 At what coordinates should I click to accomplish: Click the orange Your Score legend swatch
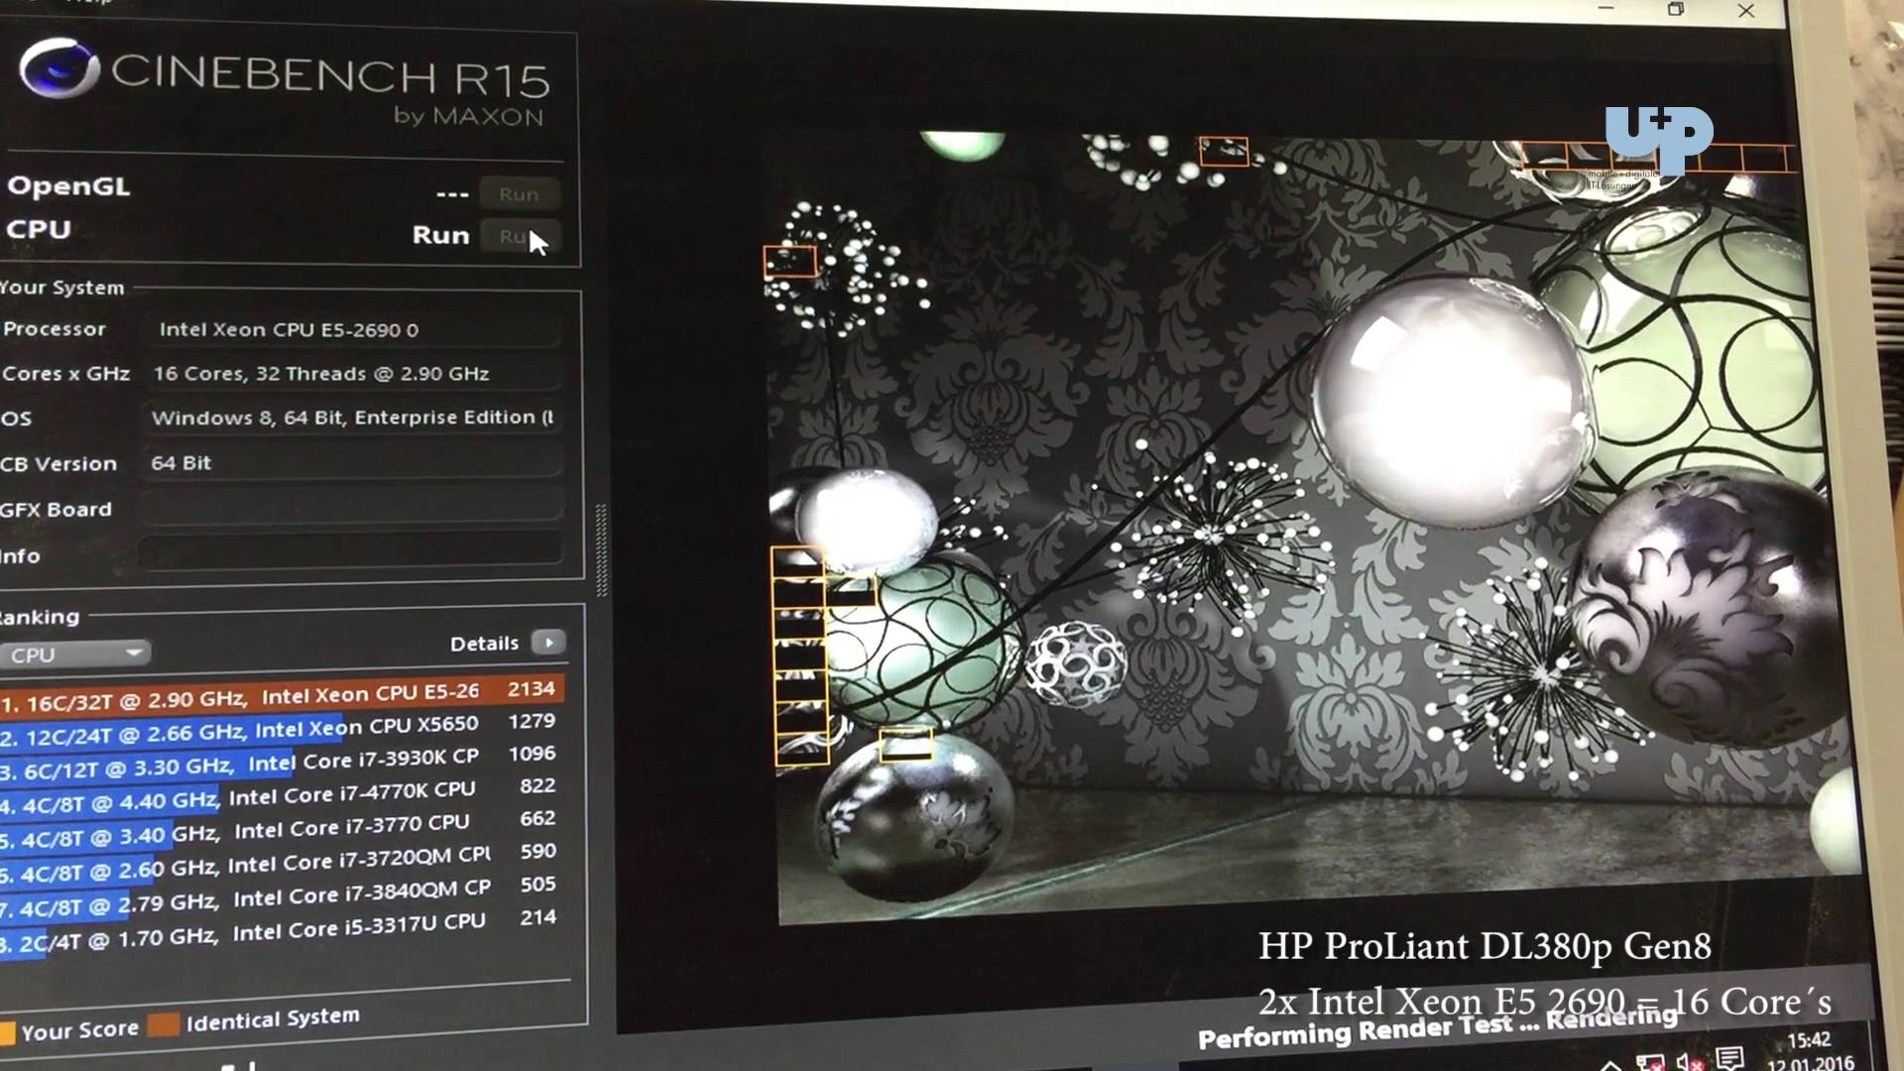click(7, 1032)
